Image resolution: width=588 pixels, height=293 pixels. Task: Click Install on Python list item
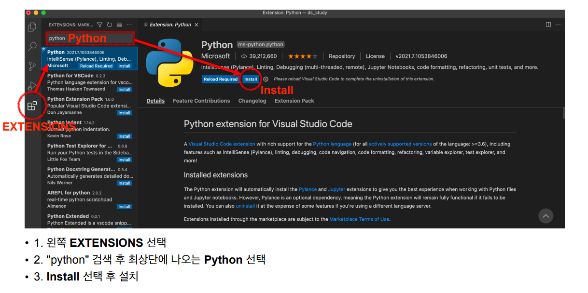pos(125,66)
